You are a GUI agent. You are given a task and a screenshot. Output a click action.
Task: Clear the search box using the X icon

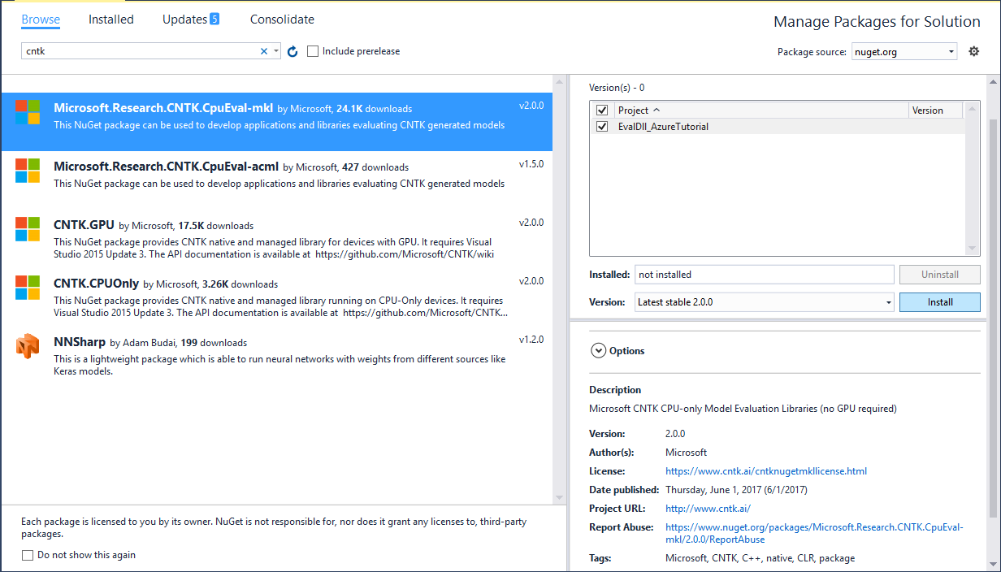click(x=264, y=50)
